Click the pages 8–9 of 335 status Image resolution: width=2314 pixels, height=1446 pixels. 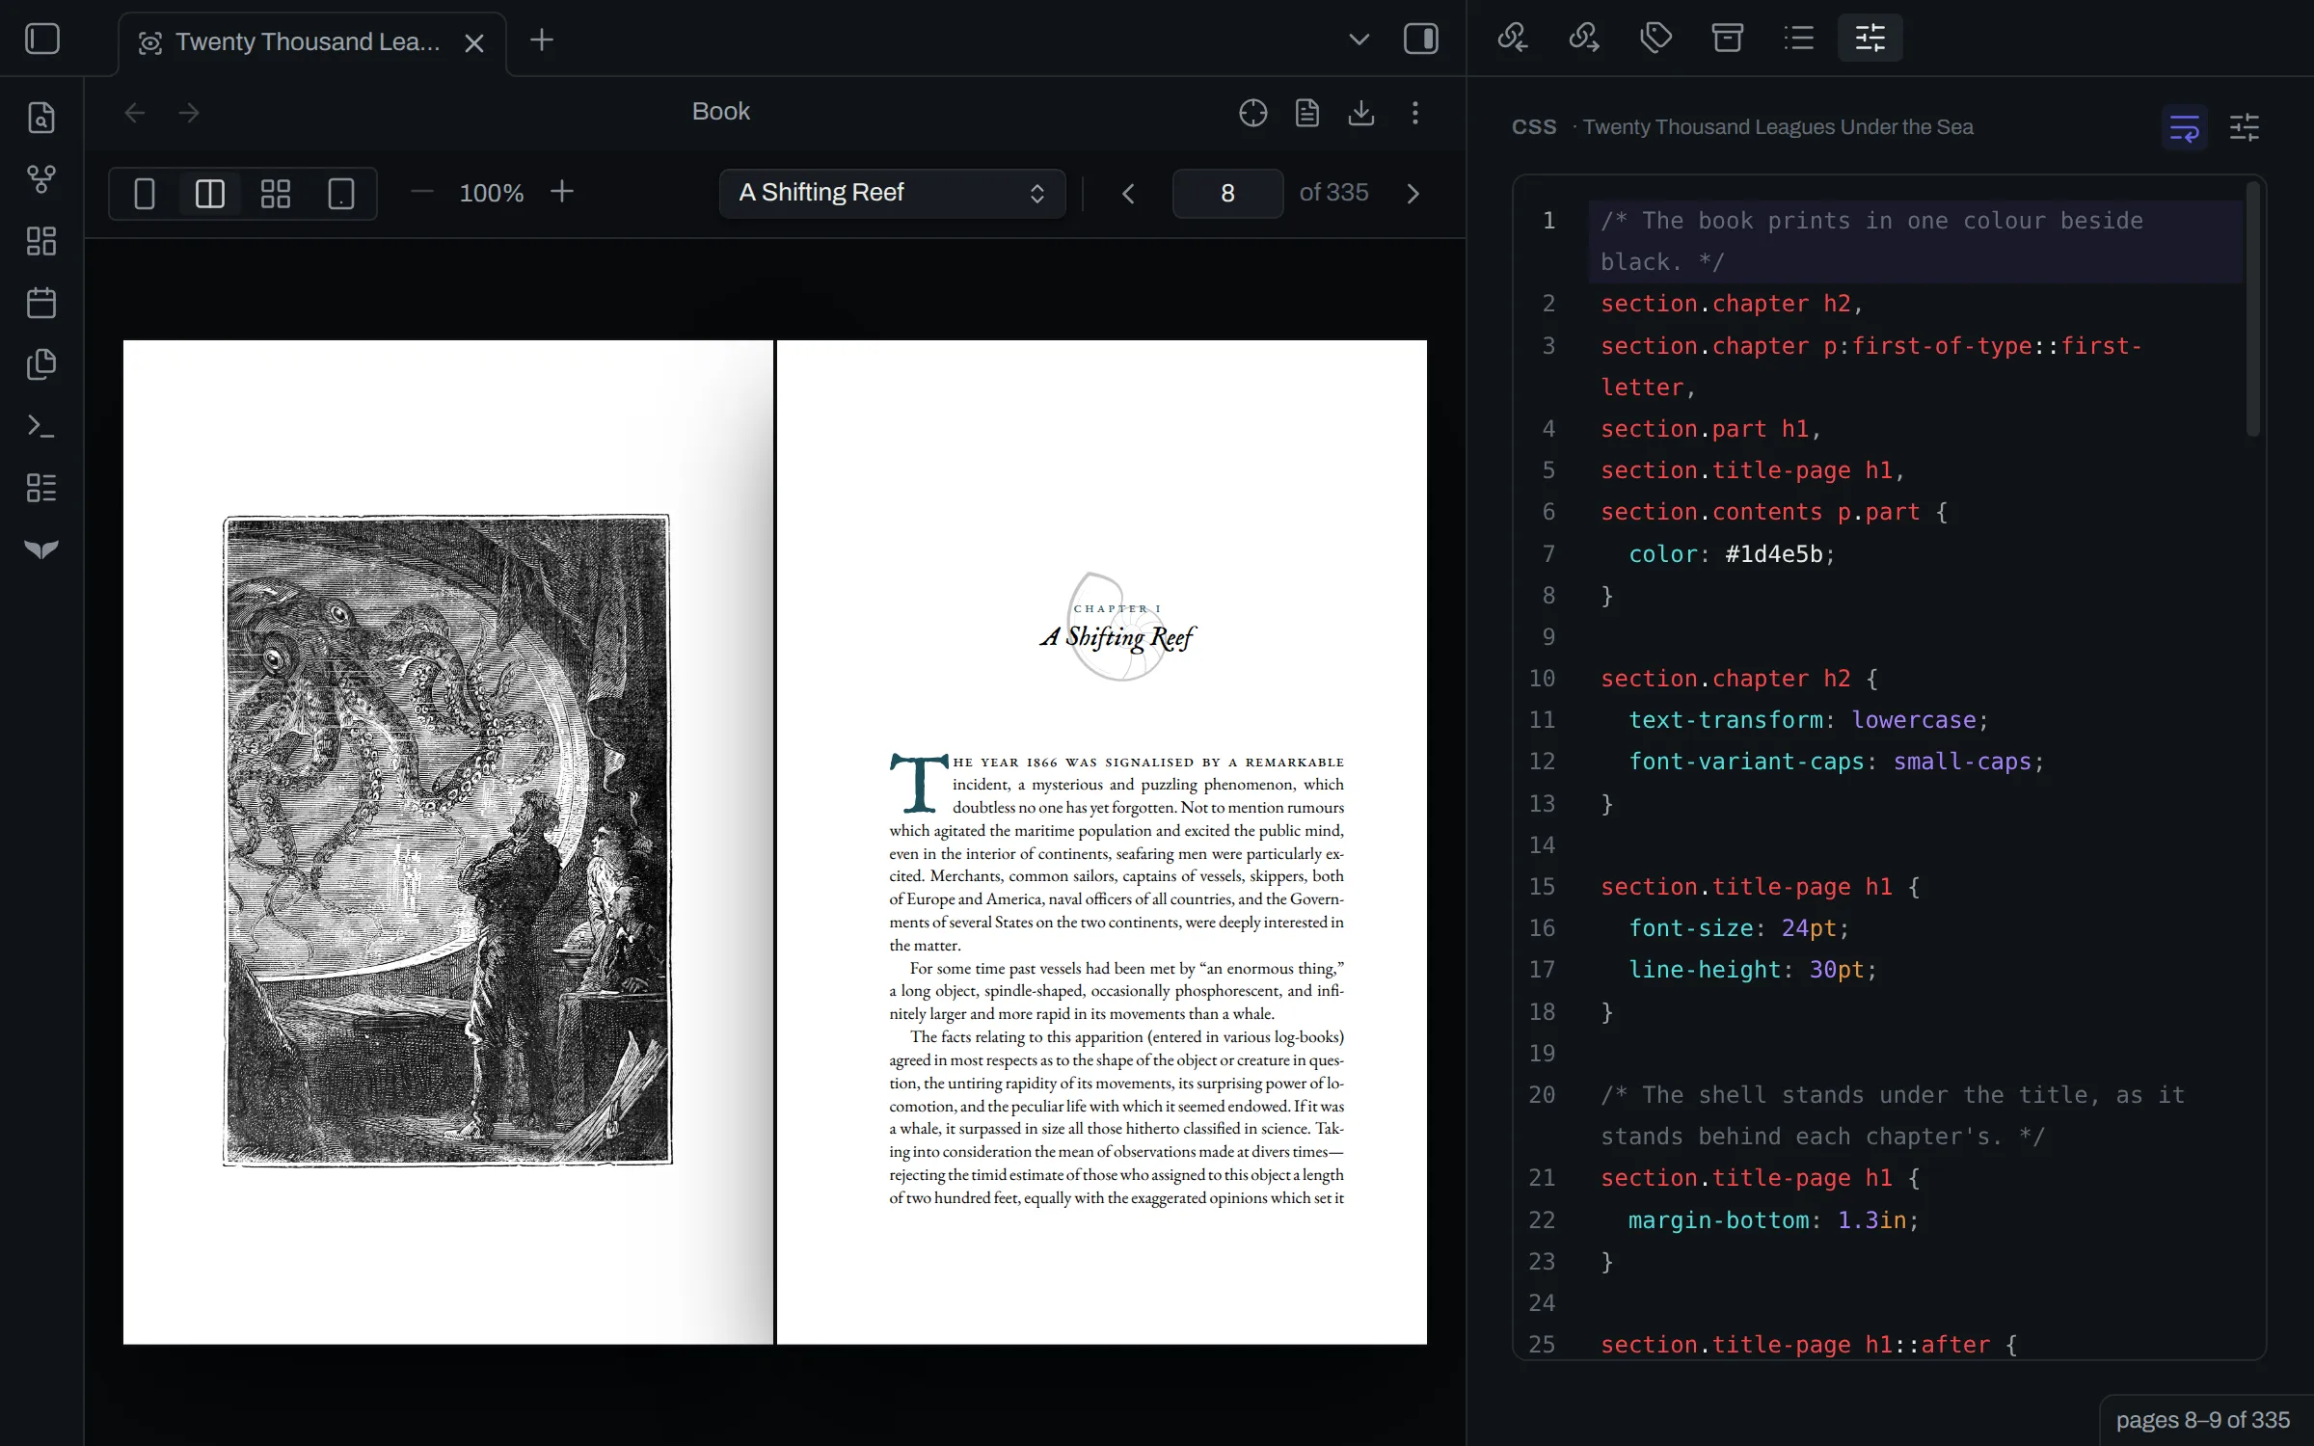(2203, 1420)
